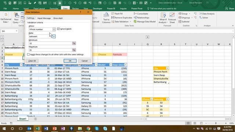Open the Data dropdown showing between
Screen dimensions: 235x132
(x=54, y=36)
